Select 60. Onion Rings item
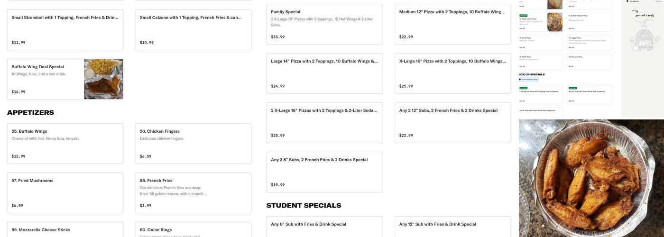 coord(193,230)
